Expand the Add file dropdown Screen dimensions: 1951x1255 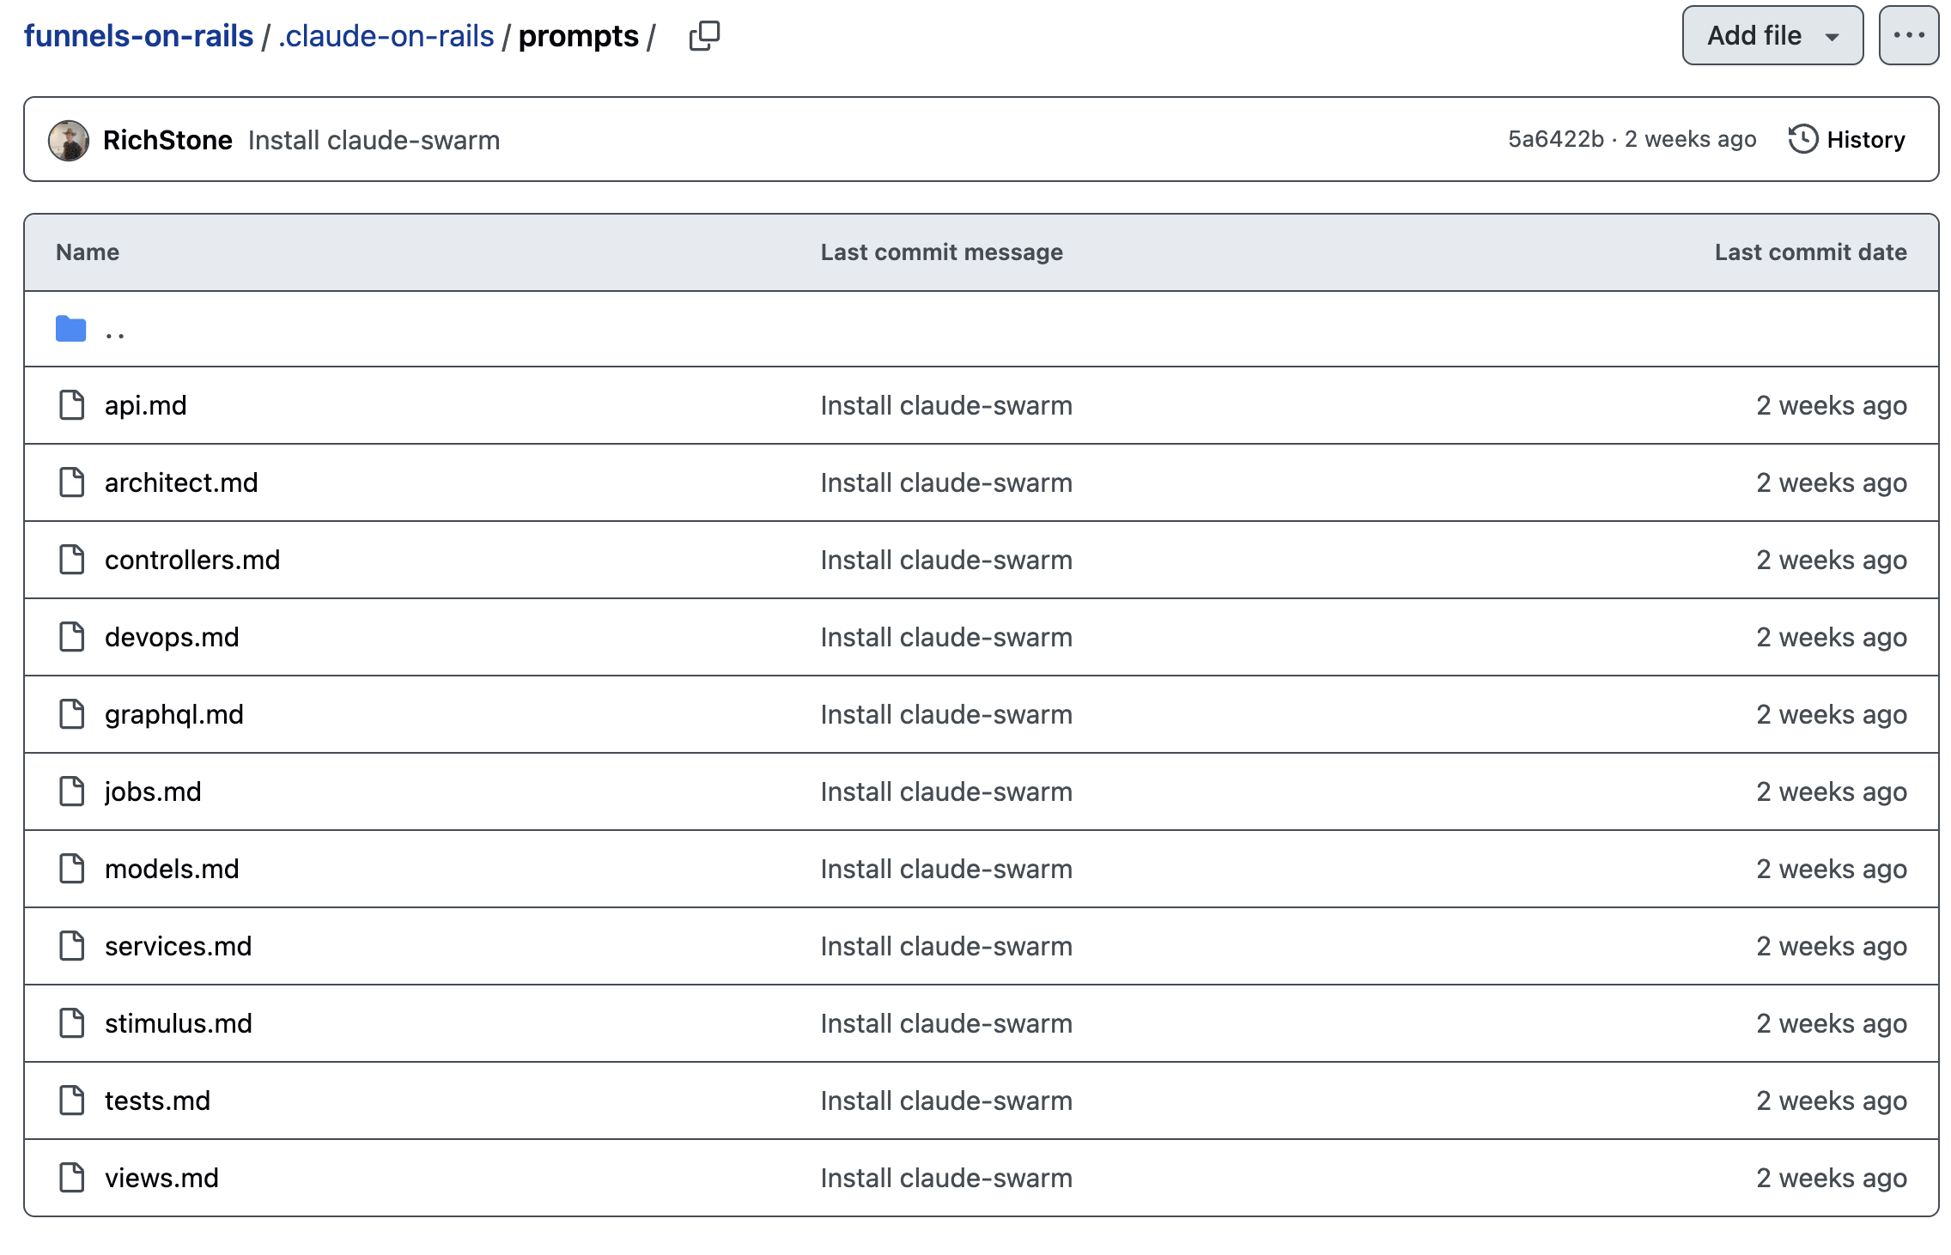click(x=1772, y=35)
